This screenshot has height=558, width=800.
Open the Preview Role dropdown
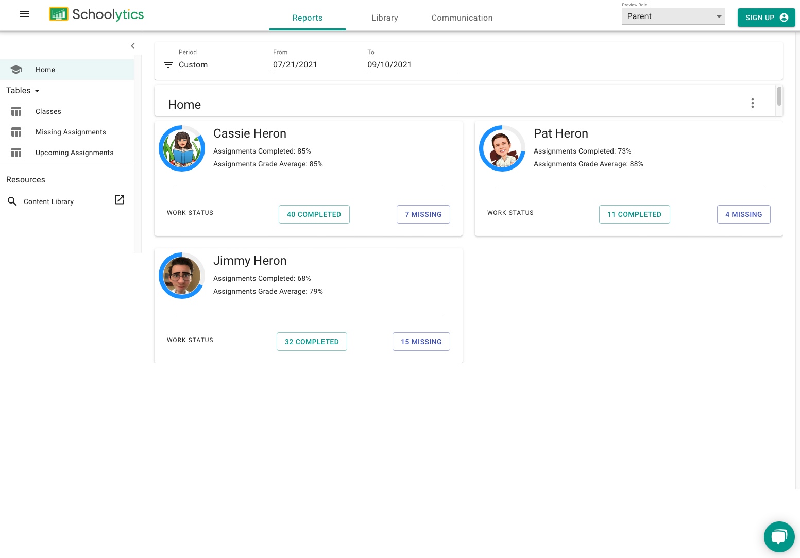tap(674, 16)
